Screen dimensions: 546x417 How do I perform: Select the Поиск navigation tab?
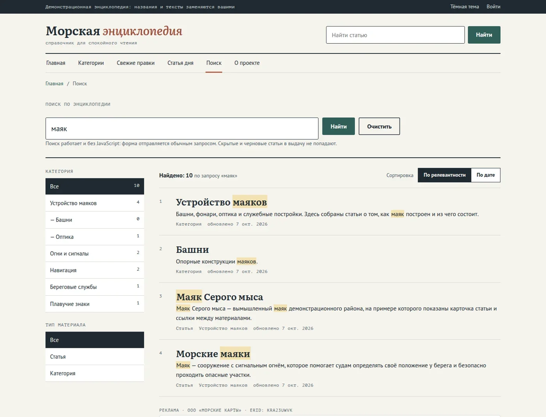pyautogui.click(x=214, y=63)
